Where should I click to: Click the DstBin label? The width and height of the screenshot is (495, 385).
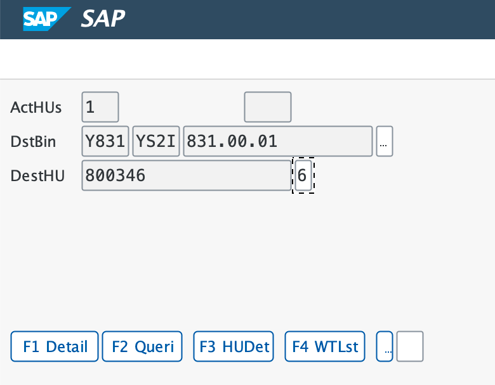(34, 141)
